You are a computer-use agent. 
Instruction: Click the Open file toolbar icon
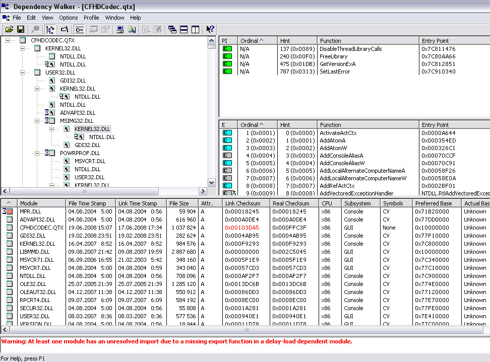(x=10, y=30)
